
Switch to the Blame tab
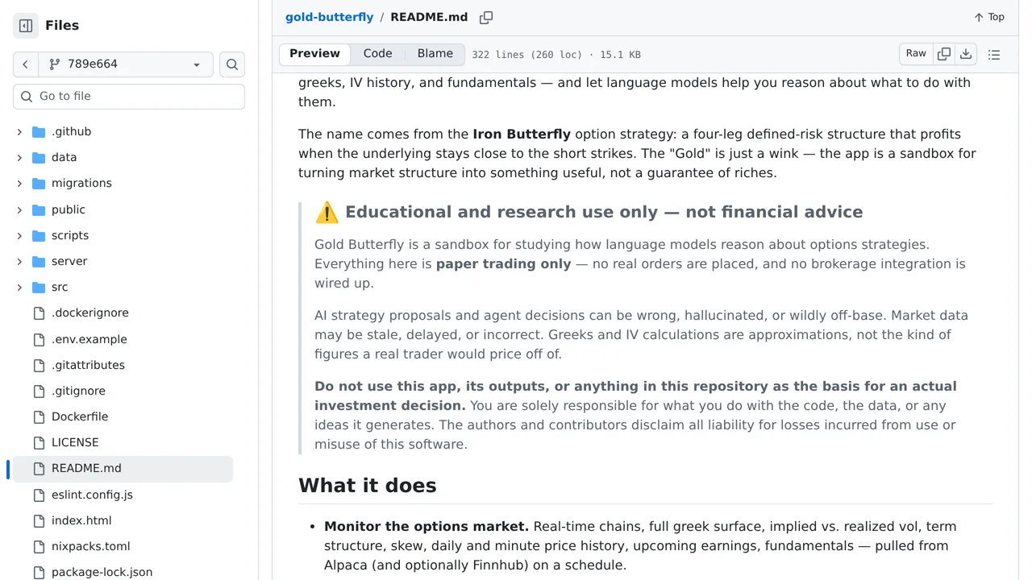coord(435,54)
